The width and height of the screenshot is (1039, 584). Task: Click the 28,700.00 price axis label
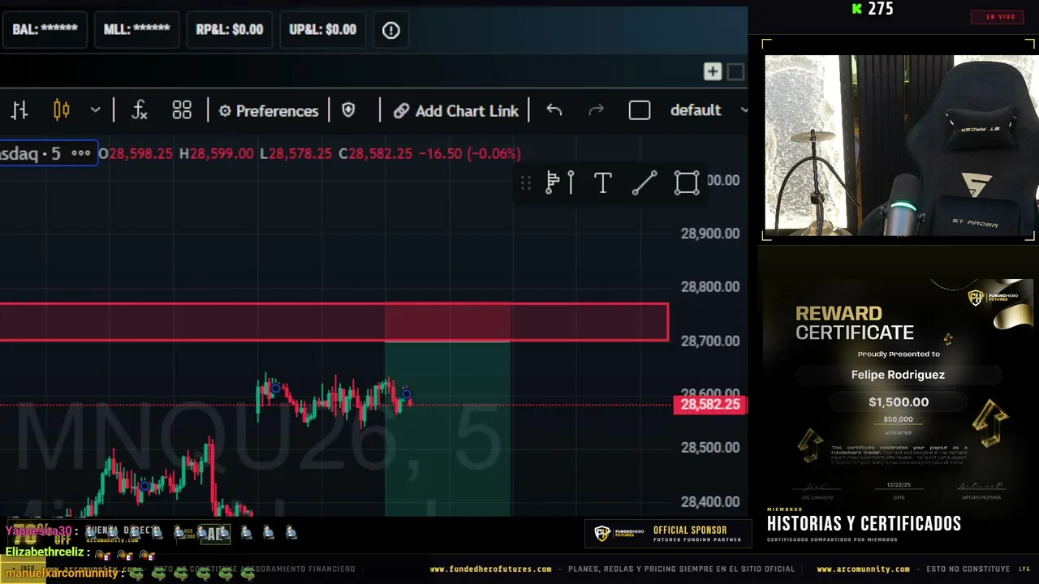pyautogui.click(x=710, y=341)
